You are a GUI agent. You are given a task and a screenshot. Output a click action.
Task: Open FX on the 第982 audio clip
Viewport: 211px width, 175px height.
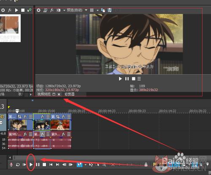click(x=25, y=135)
